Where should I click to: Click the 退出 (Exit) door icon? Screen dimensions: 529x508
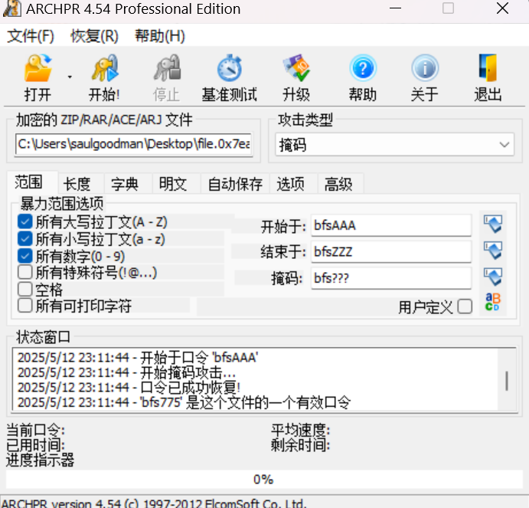click(488, 68)
